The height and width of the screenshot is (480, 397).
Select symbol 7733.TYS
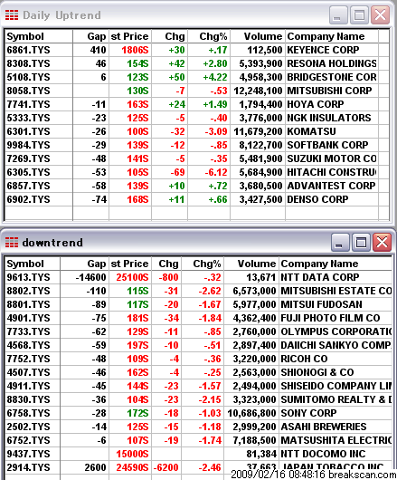(28, 331)
